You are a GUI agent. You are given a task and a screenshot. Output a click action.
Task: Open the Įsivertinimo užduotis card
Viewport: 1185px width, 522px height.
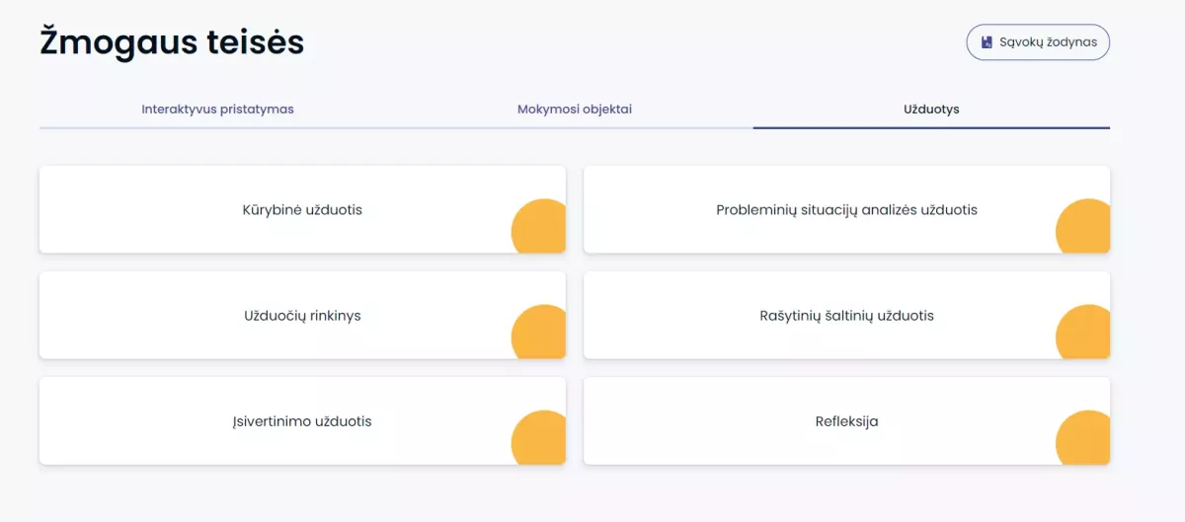click(302, 421)
